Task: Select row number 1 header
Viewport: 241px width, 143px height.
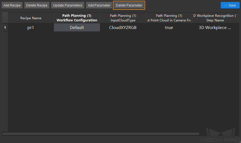Action: pos(5,28)
